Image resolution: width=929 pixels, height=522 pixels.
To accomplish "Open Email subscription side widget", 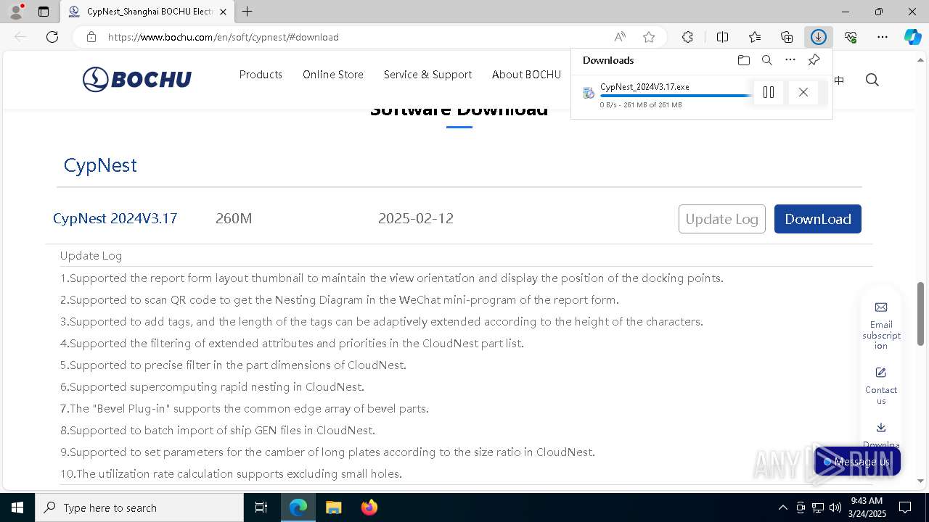I will click(881, 326).
